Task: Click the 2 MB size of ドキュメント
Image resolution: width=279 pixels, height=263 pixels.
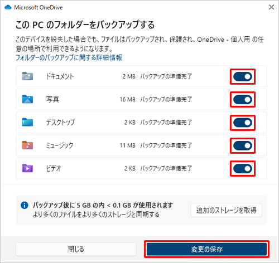Action: click(129, 76)
